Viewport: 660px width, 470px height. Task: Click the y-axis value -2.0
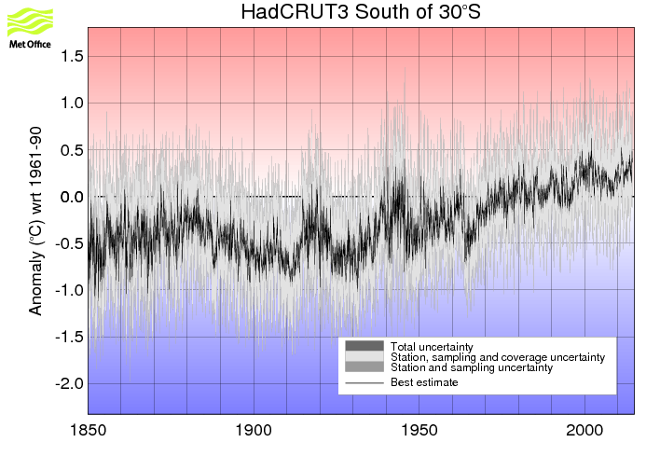(70, 383)
